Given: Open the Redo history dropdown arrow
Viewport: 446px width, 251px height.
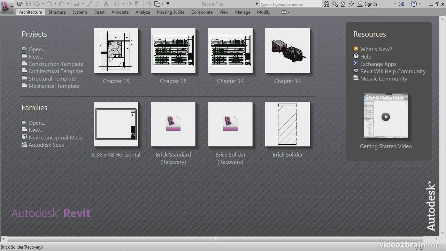Looking at the screenshot, I should click(x=68, y=4).
